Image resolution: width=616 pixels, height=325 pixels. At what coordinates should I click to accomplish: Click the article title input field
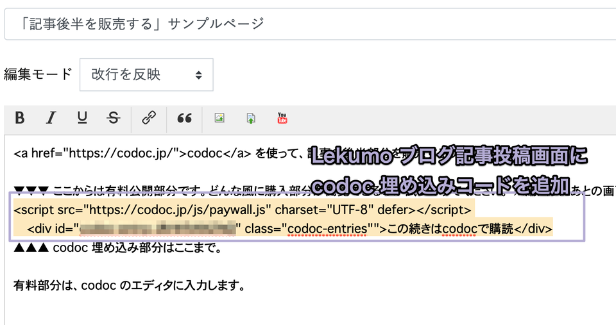click(310, 24)
